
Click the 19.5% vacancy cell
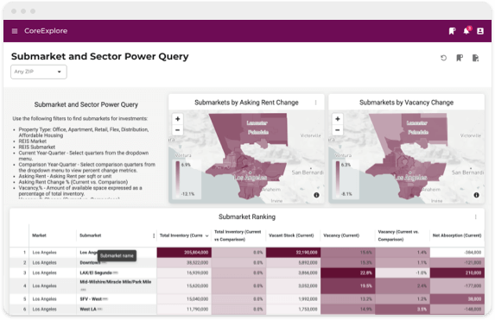(x=348, y=285)
